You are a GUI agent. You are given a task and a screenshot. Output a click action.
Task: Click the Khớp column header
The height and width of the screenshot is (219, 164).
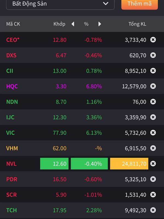tap(59, 24)
